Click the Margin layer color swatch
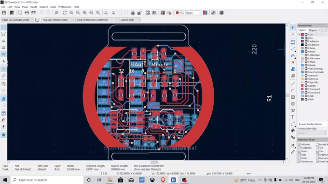The height and width of the screenshot is (184, 328). pos(302,86)
